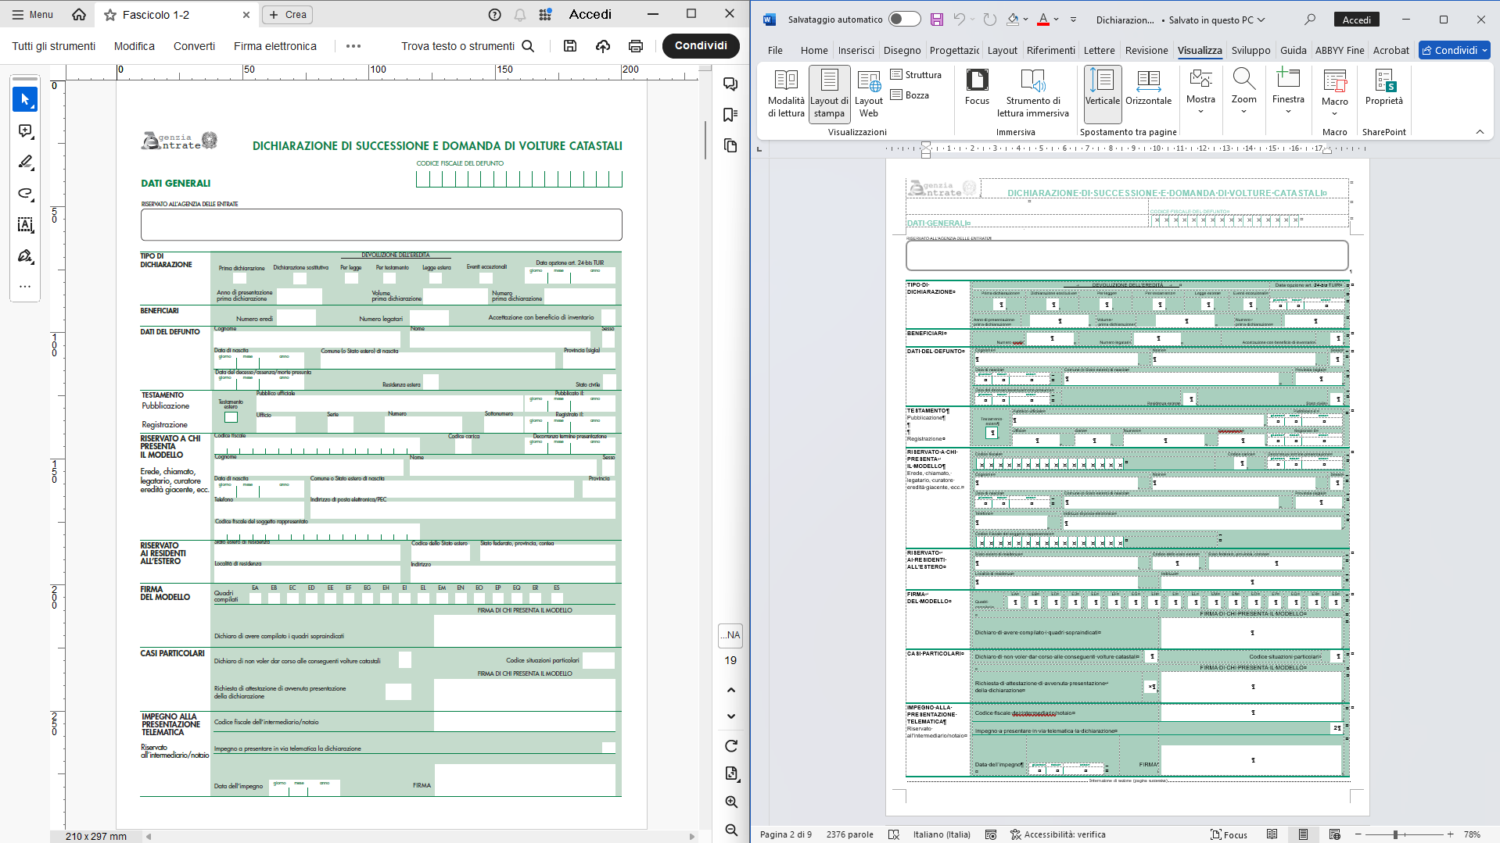Screen dimensions: 1500x843
Task: Open font color dropdown arrow
Action: [1057, 20]
